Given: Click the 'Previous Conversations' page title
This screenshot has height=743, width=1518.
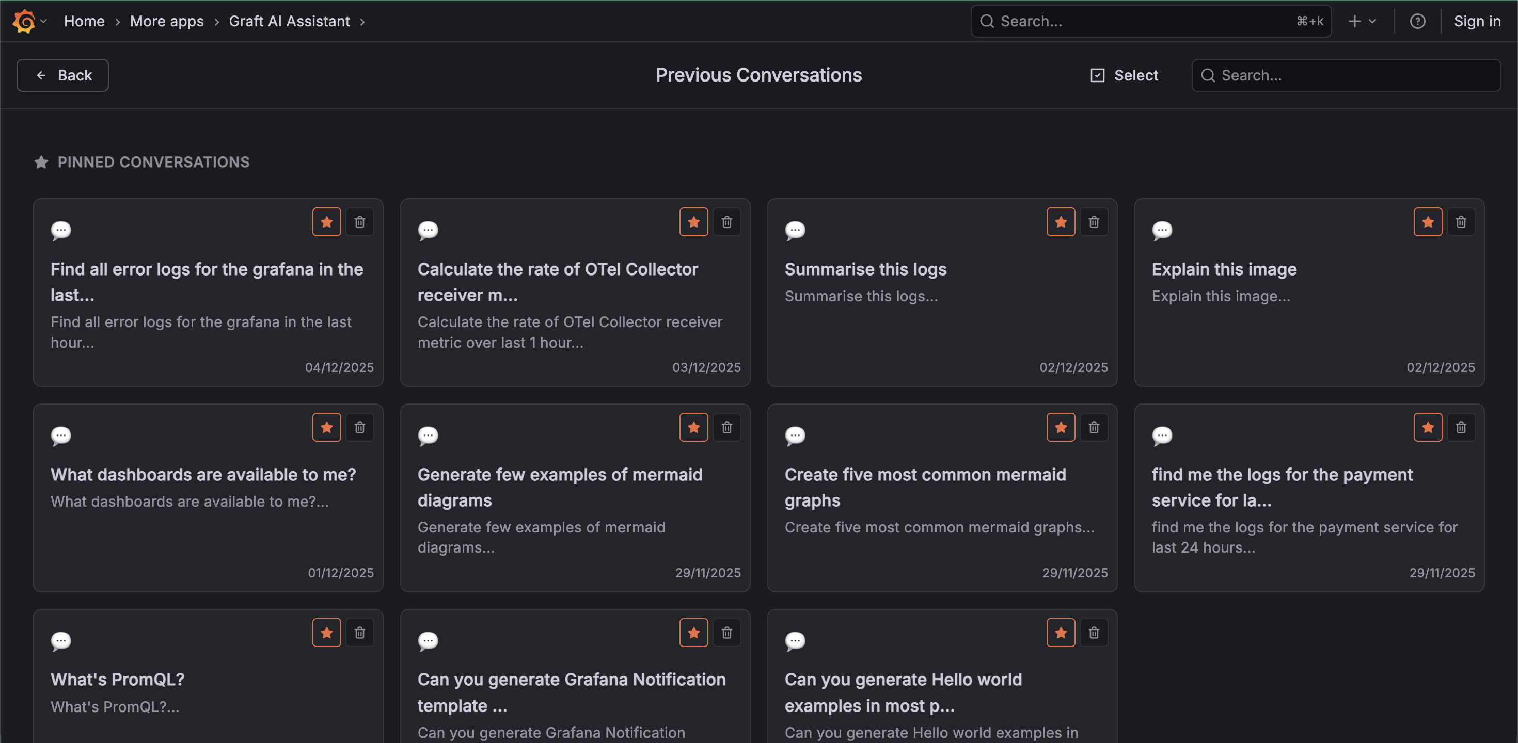Looking at the screenshot, I should 758,75.
